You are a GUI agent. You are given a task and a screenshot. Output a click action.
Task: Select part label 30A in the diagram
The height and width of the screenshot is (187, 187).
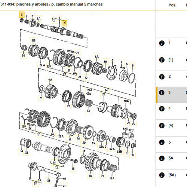126,101
